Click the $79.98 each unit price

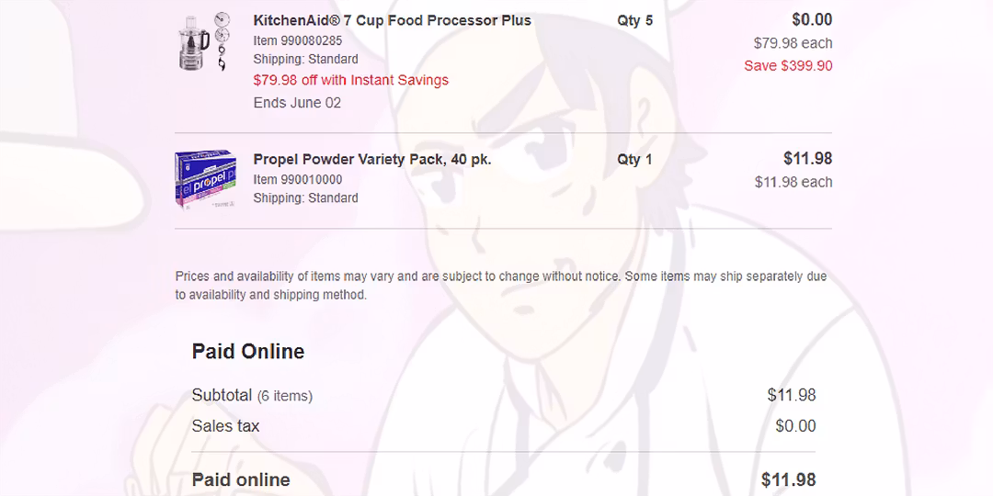[793, 43]
